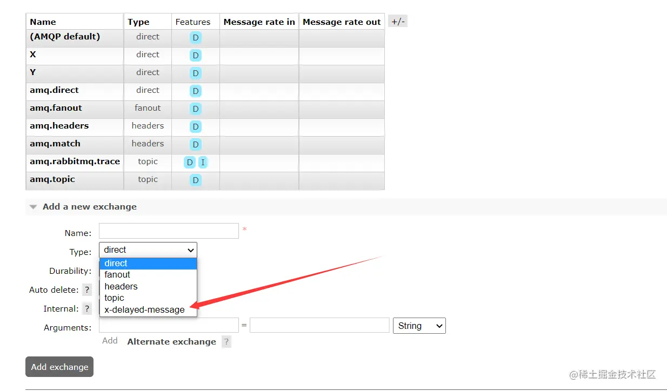Open the amq.headers exchange
The height and width of the screenshot is (391, 667).
point(59,126)
